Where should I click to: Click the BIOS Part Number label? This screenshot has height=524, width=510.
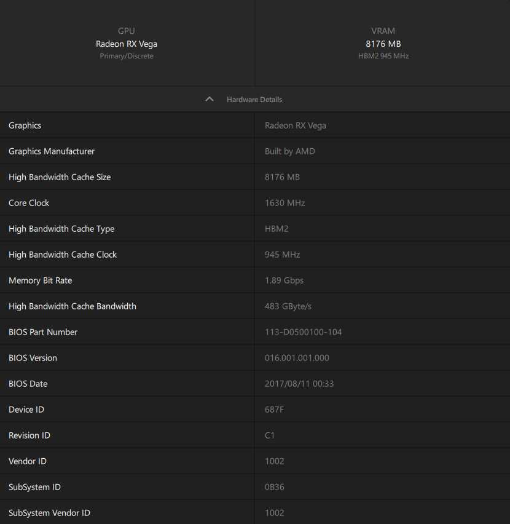43,332
